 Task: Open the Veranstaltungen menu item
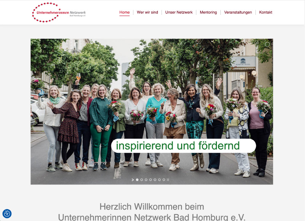pos(238,12)
